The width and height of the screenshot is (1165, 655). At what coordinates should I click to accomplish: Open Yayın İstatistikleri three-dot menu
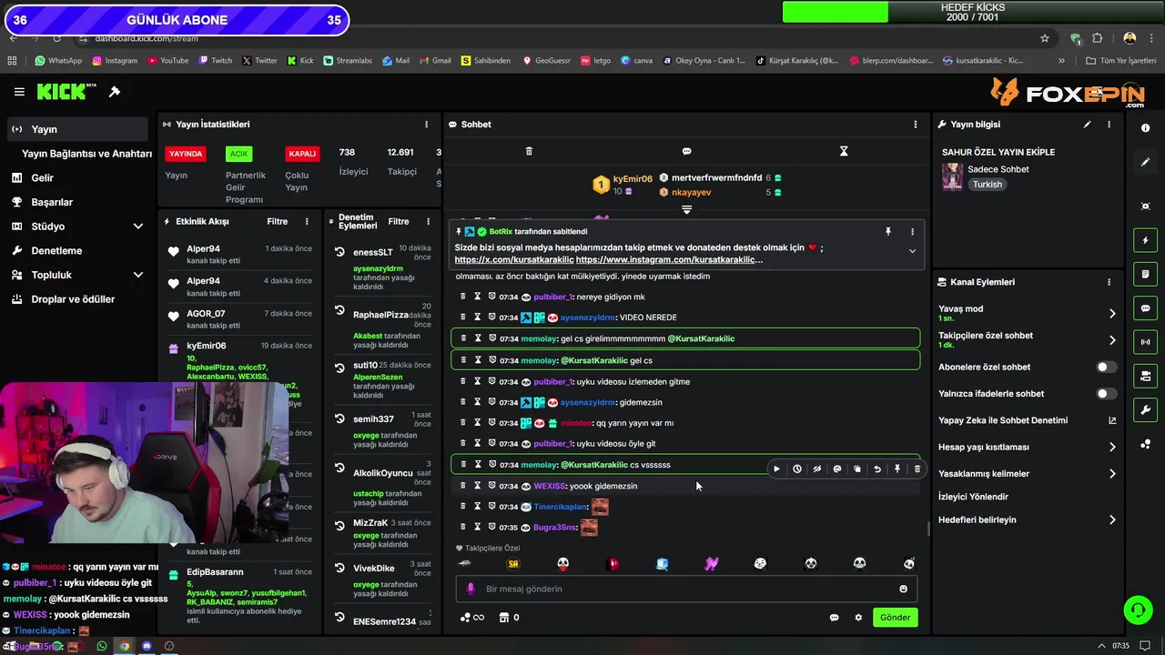tap(426, 125)
